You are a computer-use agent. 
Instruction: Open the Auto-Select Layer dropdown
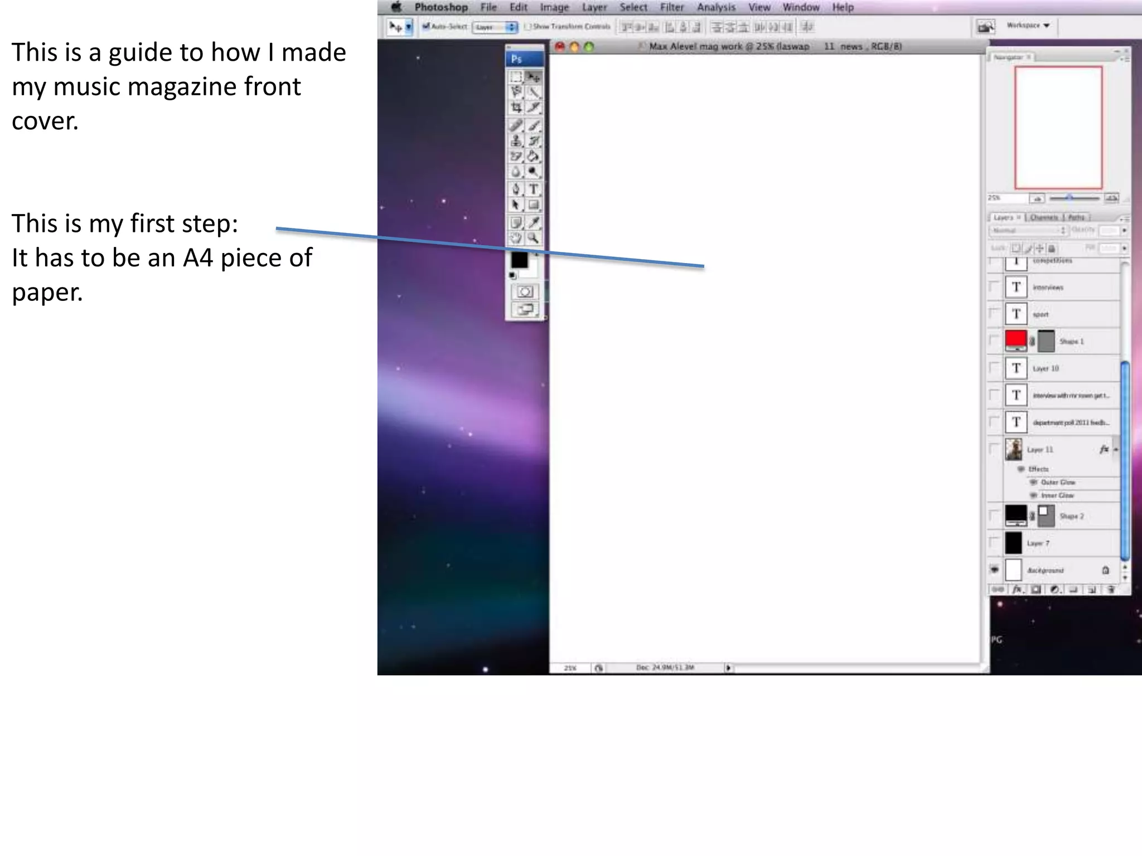point(495,27)
